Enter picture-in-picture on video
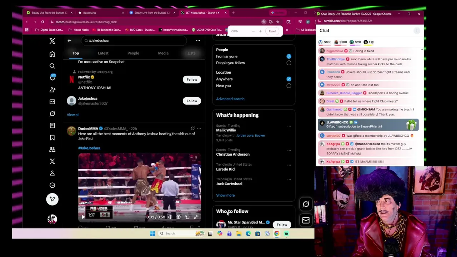Screen dimensions: 457x257 click(x=187, y=217)
